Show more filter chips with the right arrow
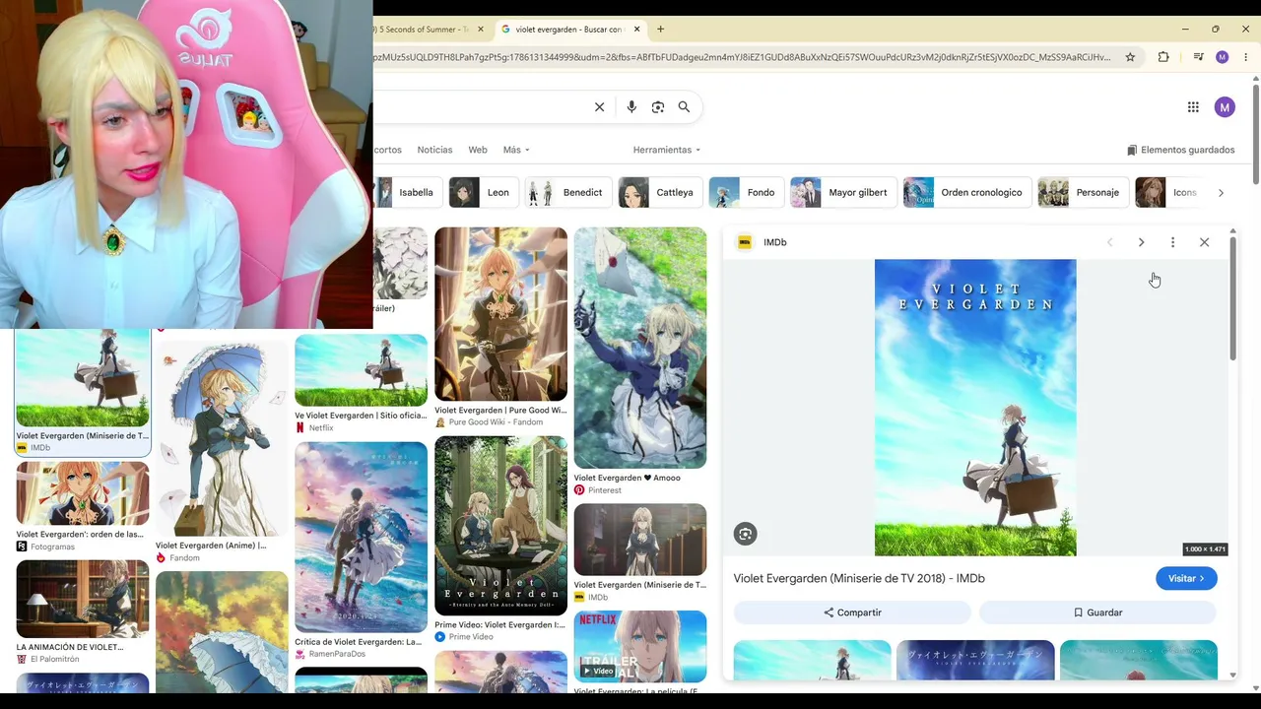The width and height of the screenshot is (1261, 709). pos(1221,193)
